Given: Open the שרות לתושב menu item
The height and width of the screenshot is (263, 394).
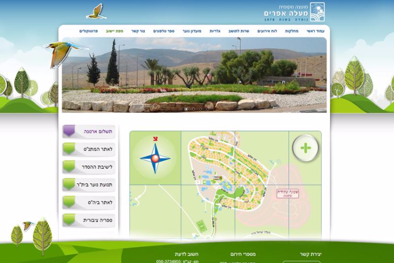Looking at the screenshot, I should 239,31.
